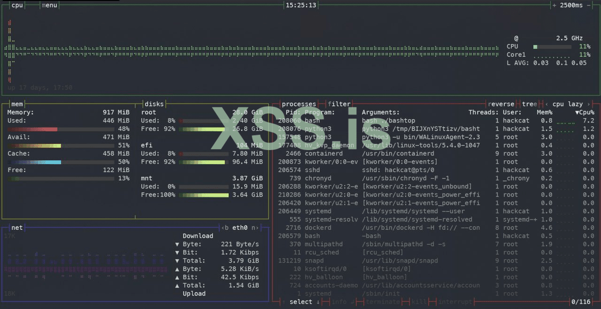Select the WALinuxAgent python3 process 157548
The image size is (601, 309).
436,137
